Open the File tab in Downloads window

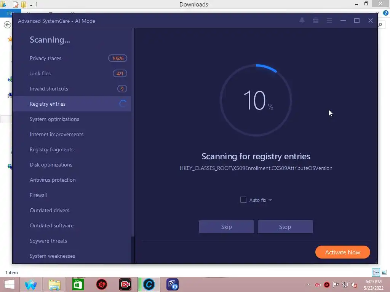pyautogui.click(x=10, y=13)
